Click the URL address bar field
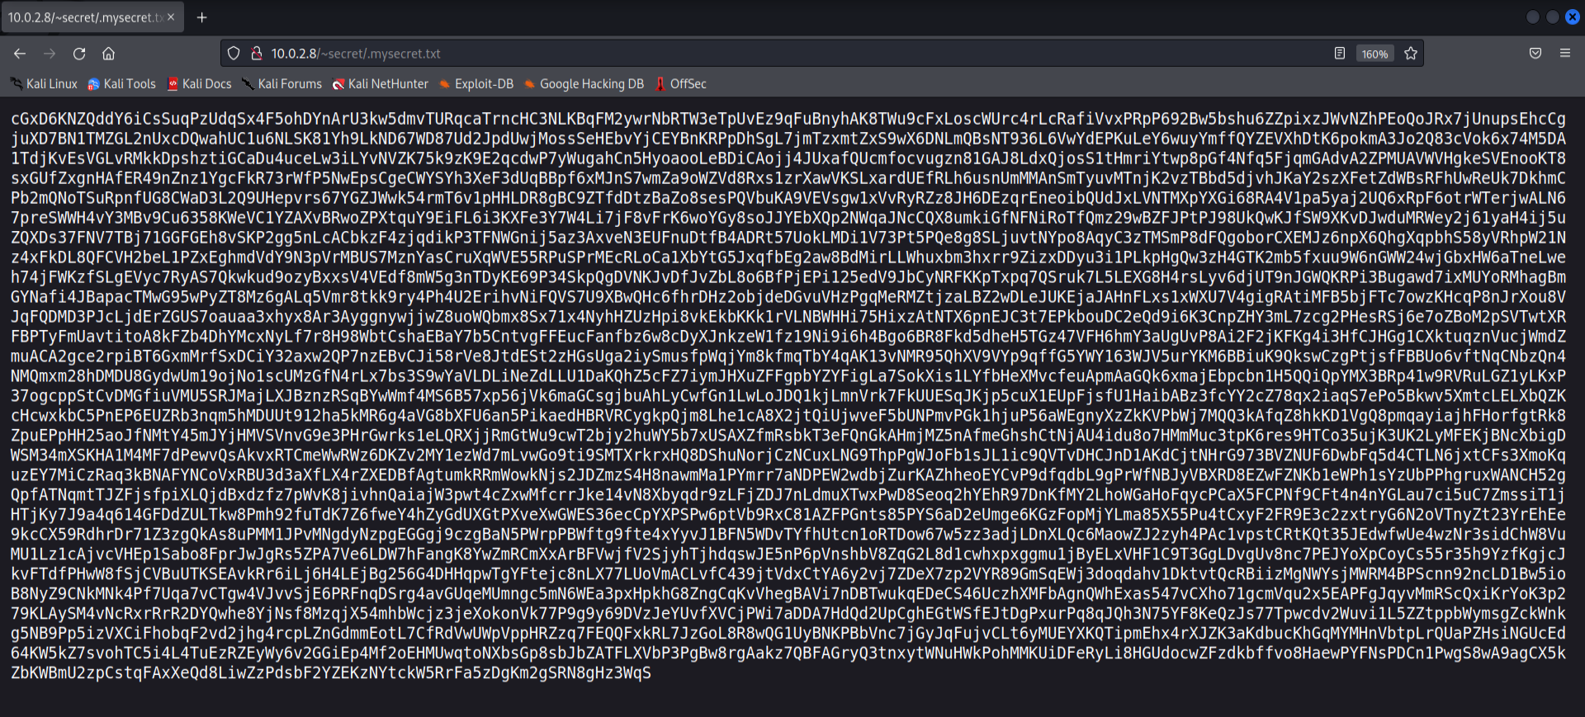The image size is (1585, 717). (x=743, y=54)
